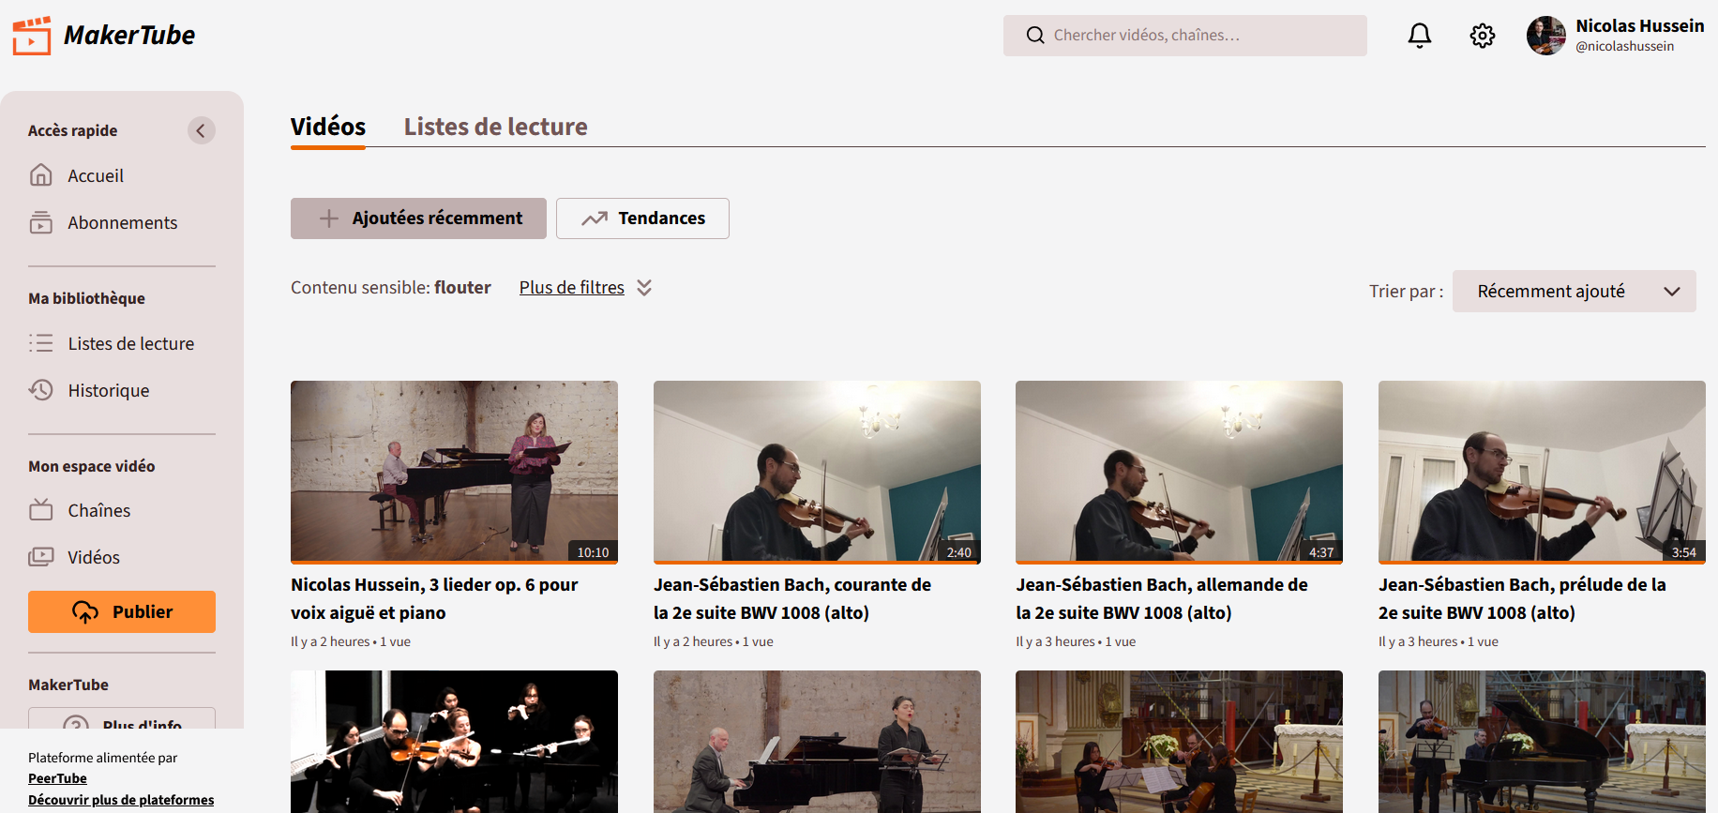The width and height of the screenshot is (1718, 813).
Task: Collapse the Accès rapide sidebar chevron
Action: click(201, 130)
